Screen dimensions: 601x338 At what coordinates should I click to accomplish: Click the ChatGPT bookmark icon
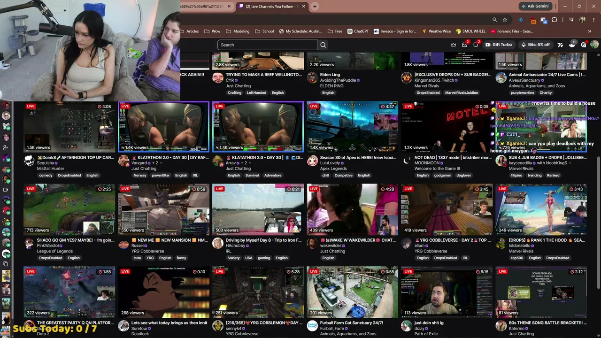(x=350, y=31)
